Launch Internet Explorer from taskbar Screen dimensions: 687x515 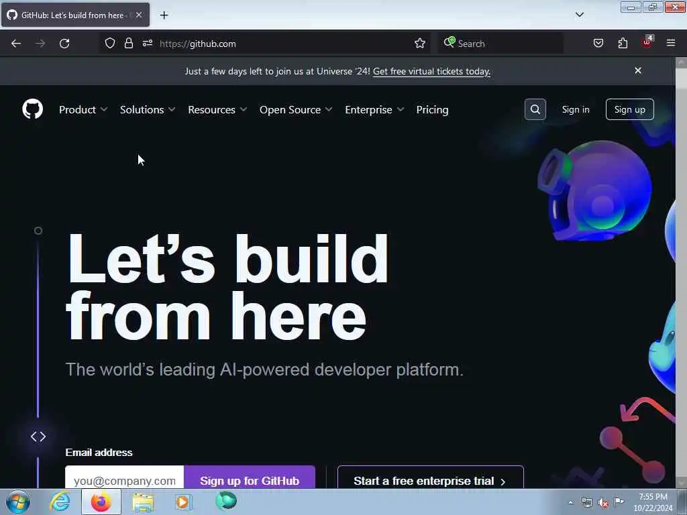point(60,502)
